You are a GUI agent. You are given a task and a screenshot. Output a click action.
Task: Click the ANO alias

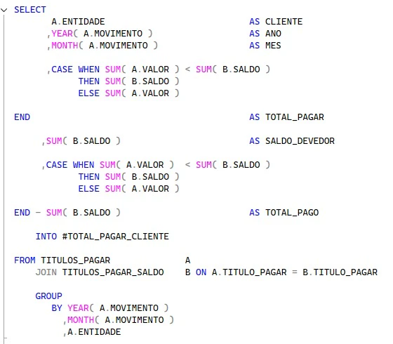point(273,34)
